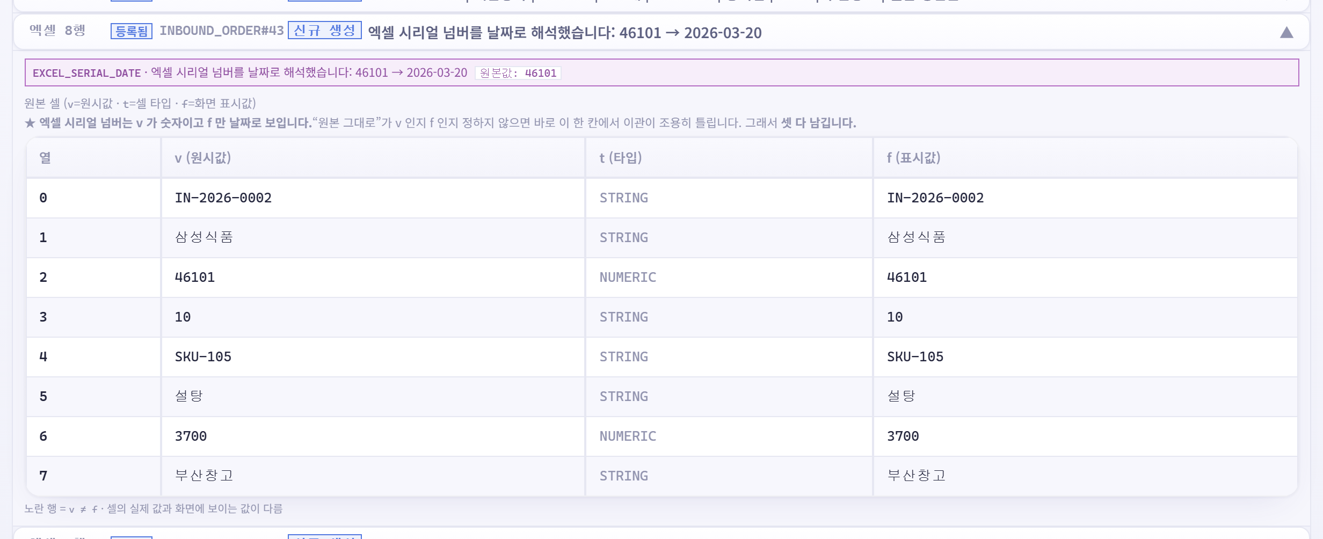Click the 원본값: 46101 chip
1323x539 pixels.
click(518, 73)
